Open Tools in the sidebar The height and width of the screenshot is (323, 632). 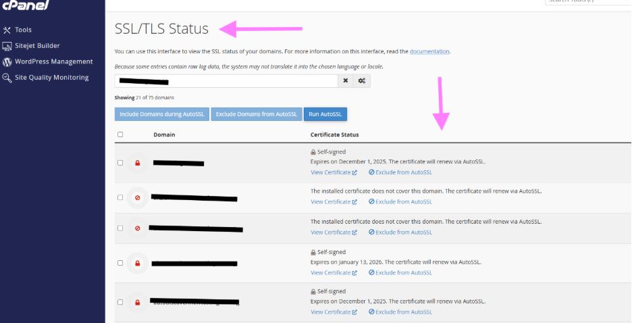coord(23,30)
